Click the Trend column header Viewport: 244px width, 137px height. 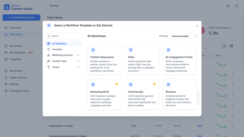(x=218, y=55)
